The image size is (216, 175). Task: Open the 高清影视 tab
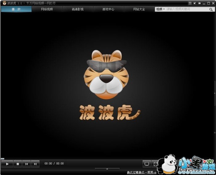78,9
